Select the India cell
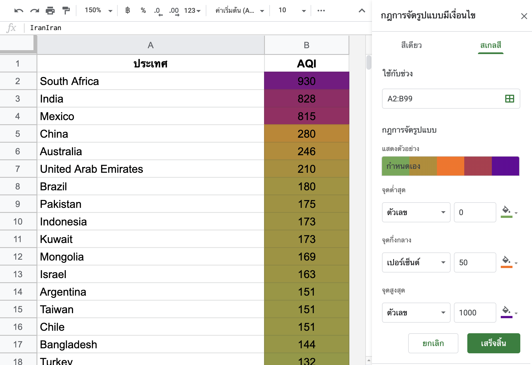The width and height of the screenshot is (532, 365). tap(151, 99)
